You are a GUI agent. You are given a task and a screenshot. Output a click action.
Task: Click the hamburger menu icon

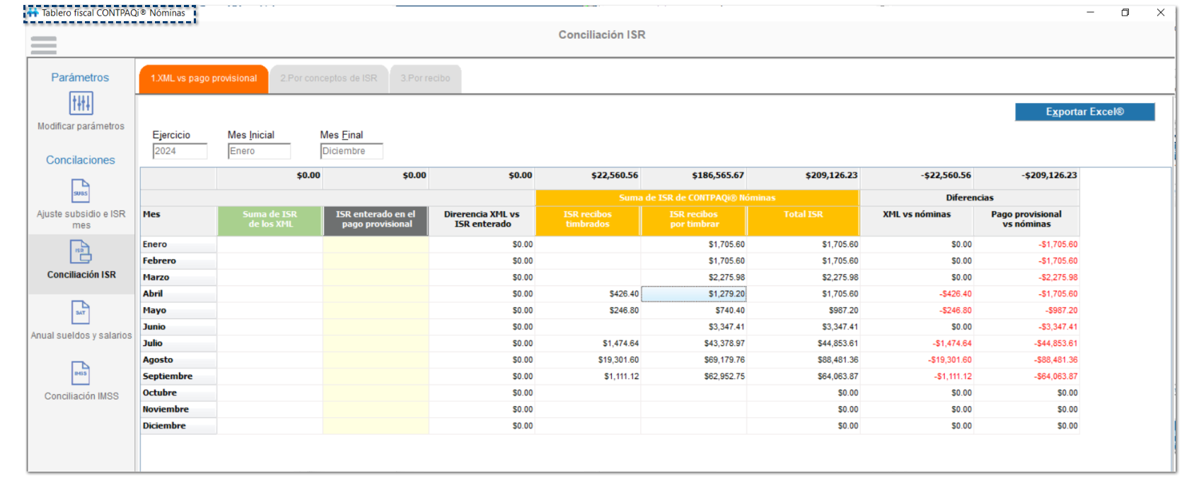(x=43, y=46)
